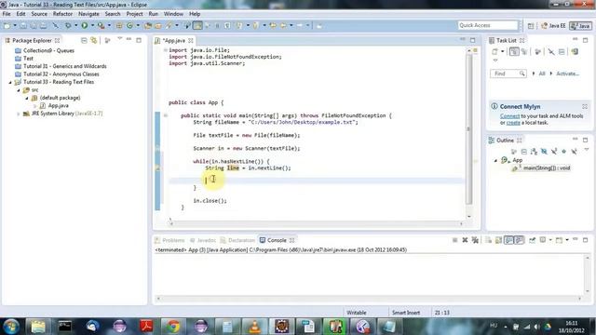Toggle Link with Editor in Package Explorer
596x335 pixels.
click(93, 40)
